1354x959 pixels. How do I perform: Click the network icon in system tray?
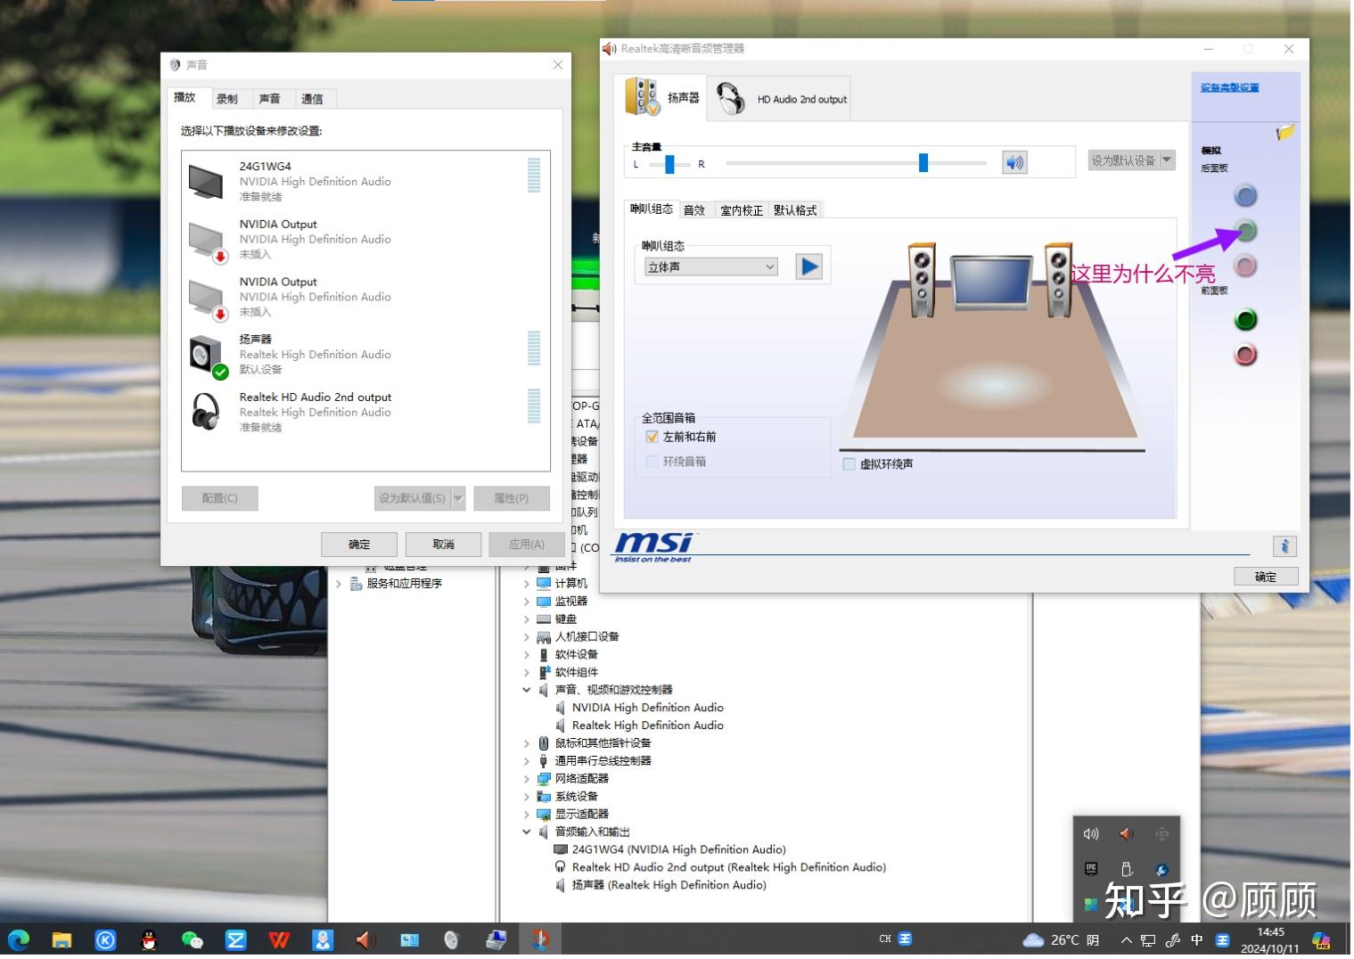[x=1148, y=940]
